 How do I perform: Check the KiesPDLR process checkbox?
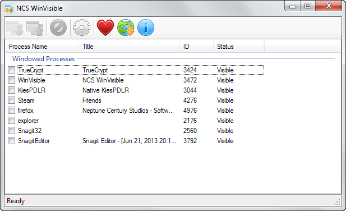click(11, 90)
